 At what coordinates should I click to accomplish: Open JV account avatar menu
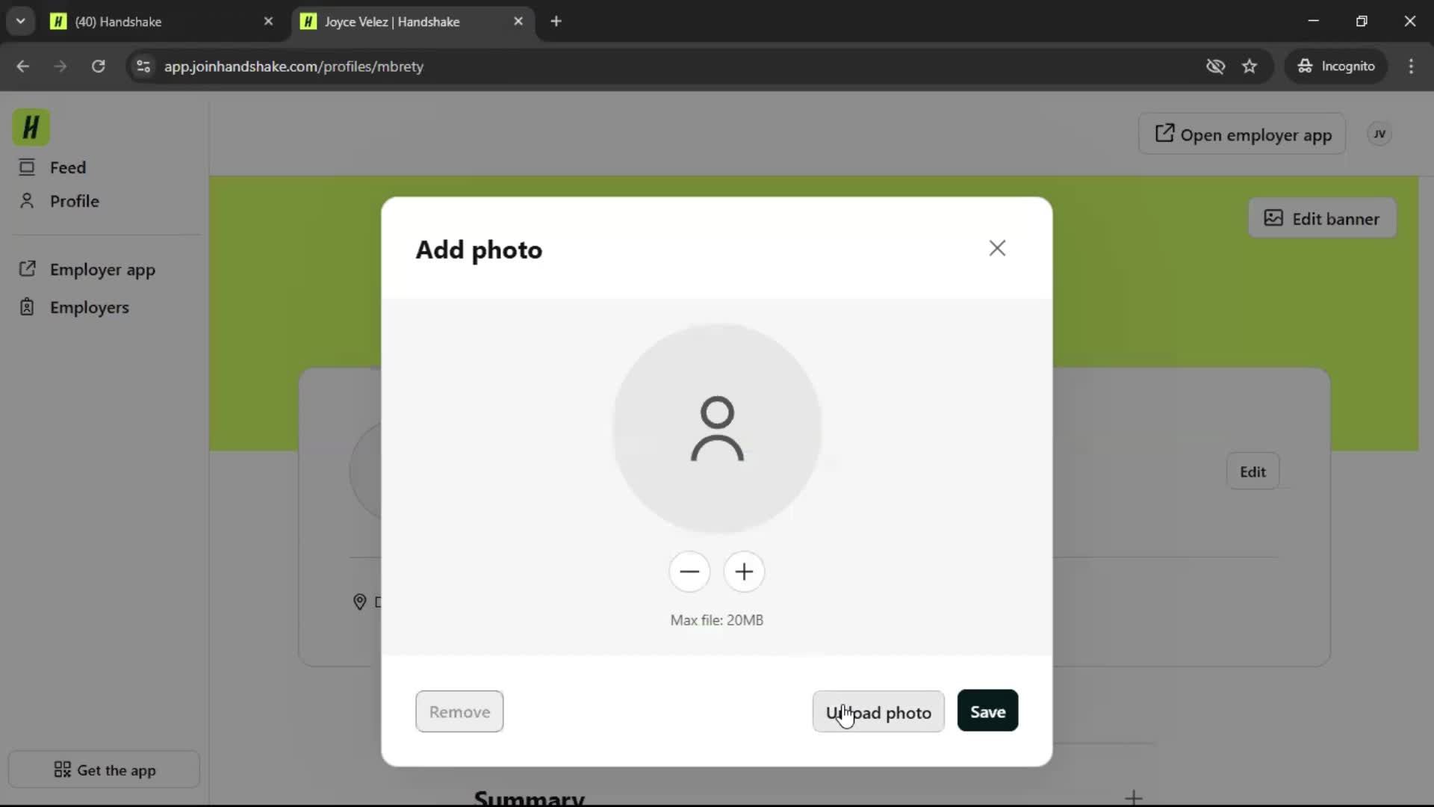click(1379, 134)
